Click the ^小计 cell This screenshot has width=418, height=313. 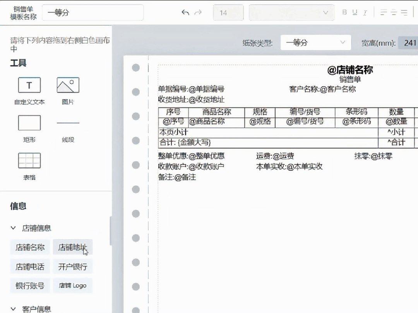click(x=396, y=132)
